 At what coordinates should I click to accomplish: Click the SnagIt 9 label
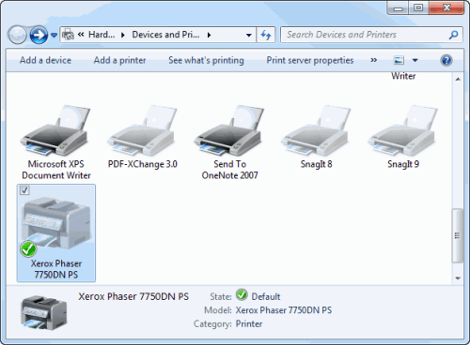403,164
